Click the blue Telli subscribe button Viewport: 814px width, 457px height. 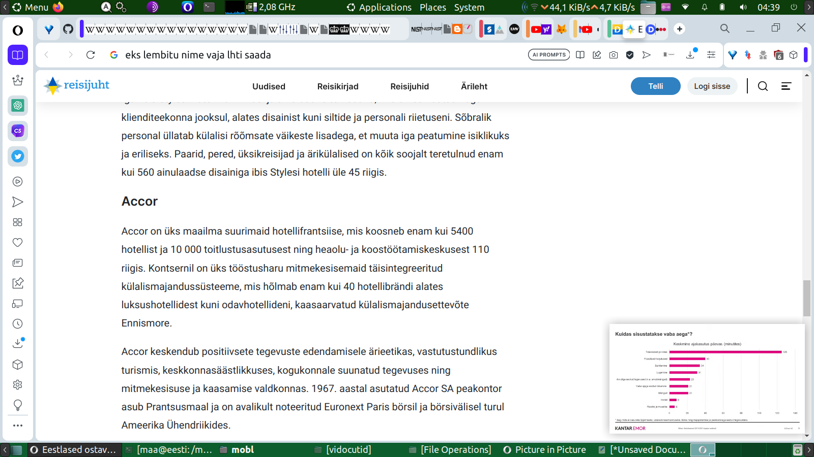[x=656, y=86]
